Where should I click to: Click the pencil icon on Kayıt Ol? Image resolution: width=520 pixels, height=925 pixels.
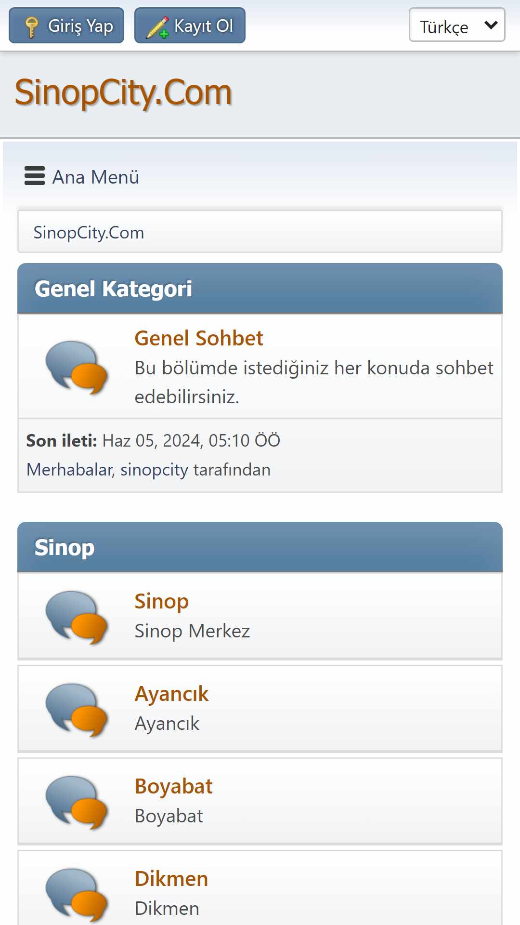[x=157, y=27]
